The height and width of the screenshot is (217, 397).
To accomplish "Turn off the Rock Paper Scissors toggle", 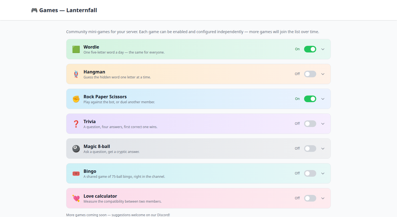I will 310,99.
